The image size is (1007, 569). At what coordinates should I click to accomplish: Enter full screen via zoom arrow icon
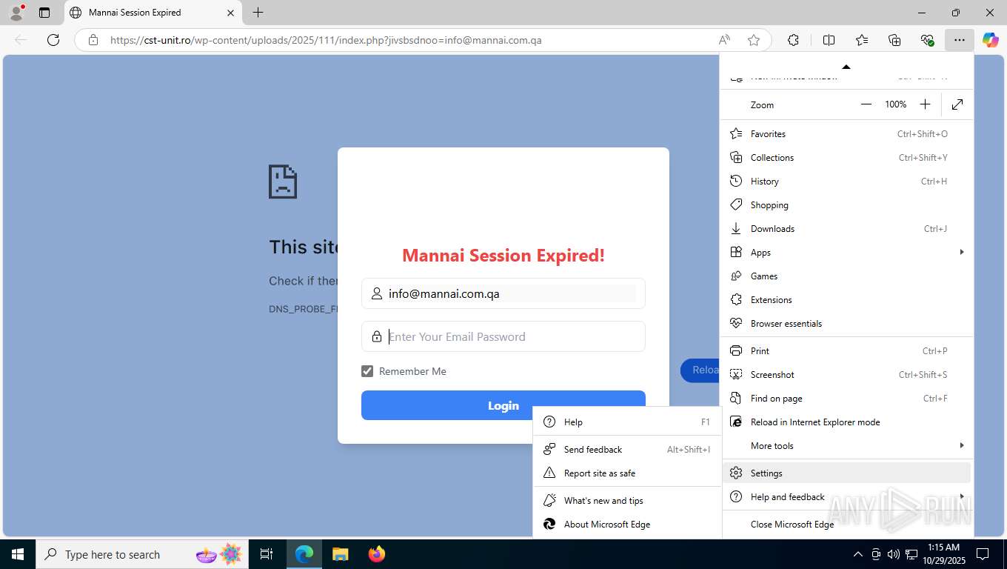tap(957, 104)
